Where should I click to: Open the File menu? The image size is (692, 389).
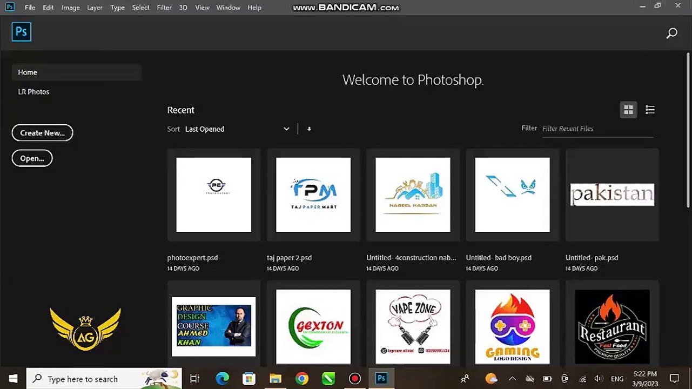[x=30, y=8]
